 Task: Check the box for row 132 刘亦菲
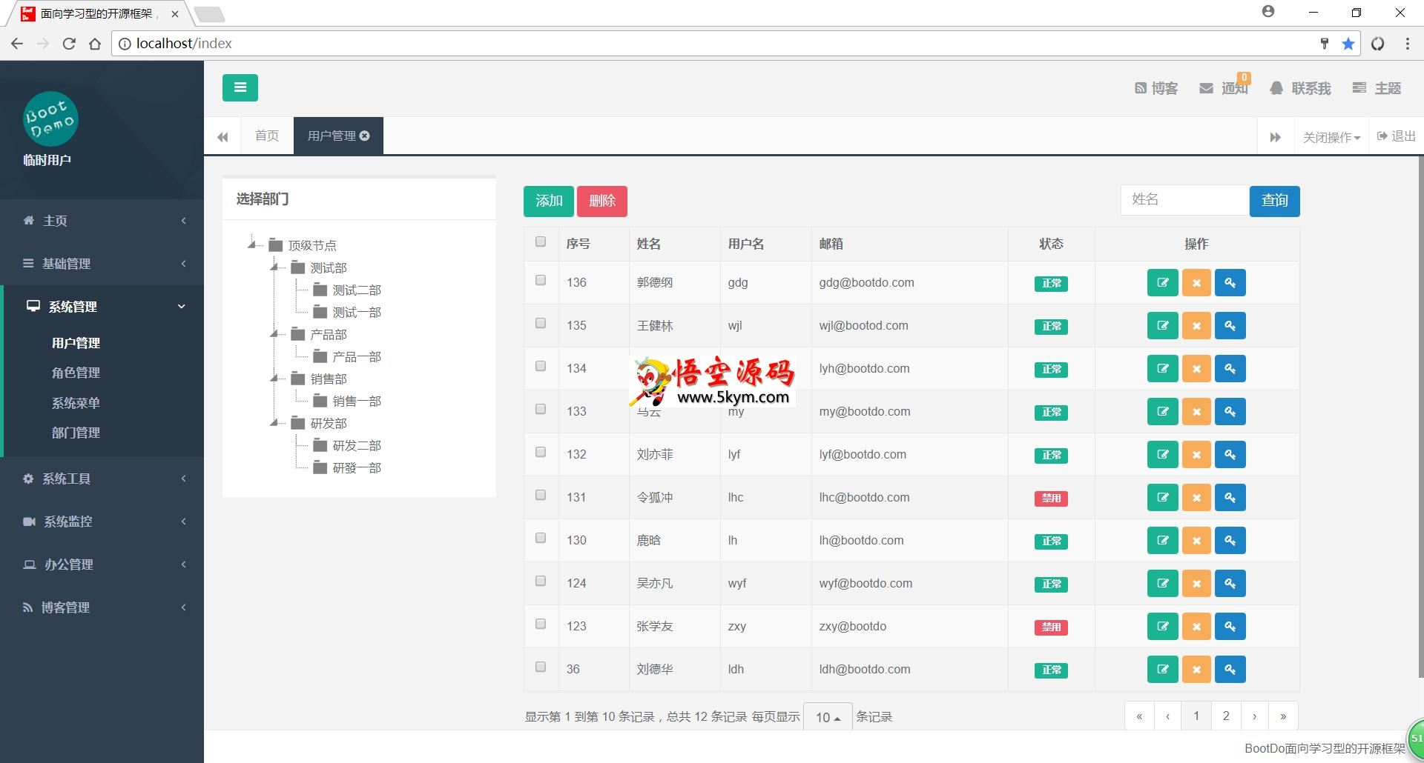coord(541,452)
